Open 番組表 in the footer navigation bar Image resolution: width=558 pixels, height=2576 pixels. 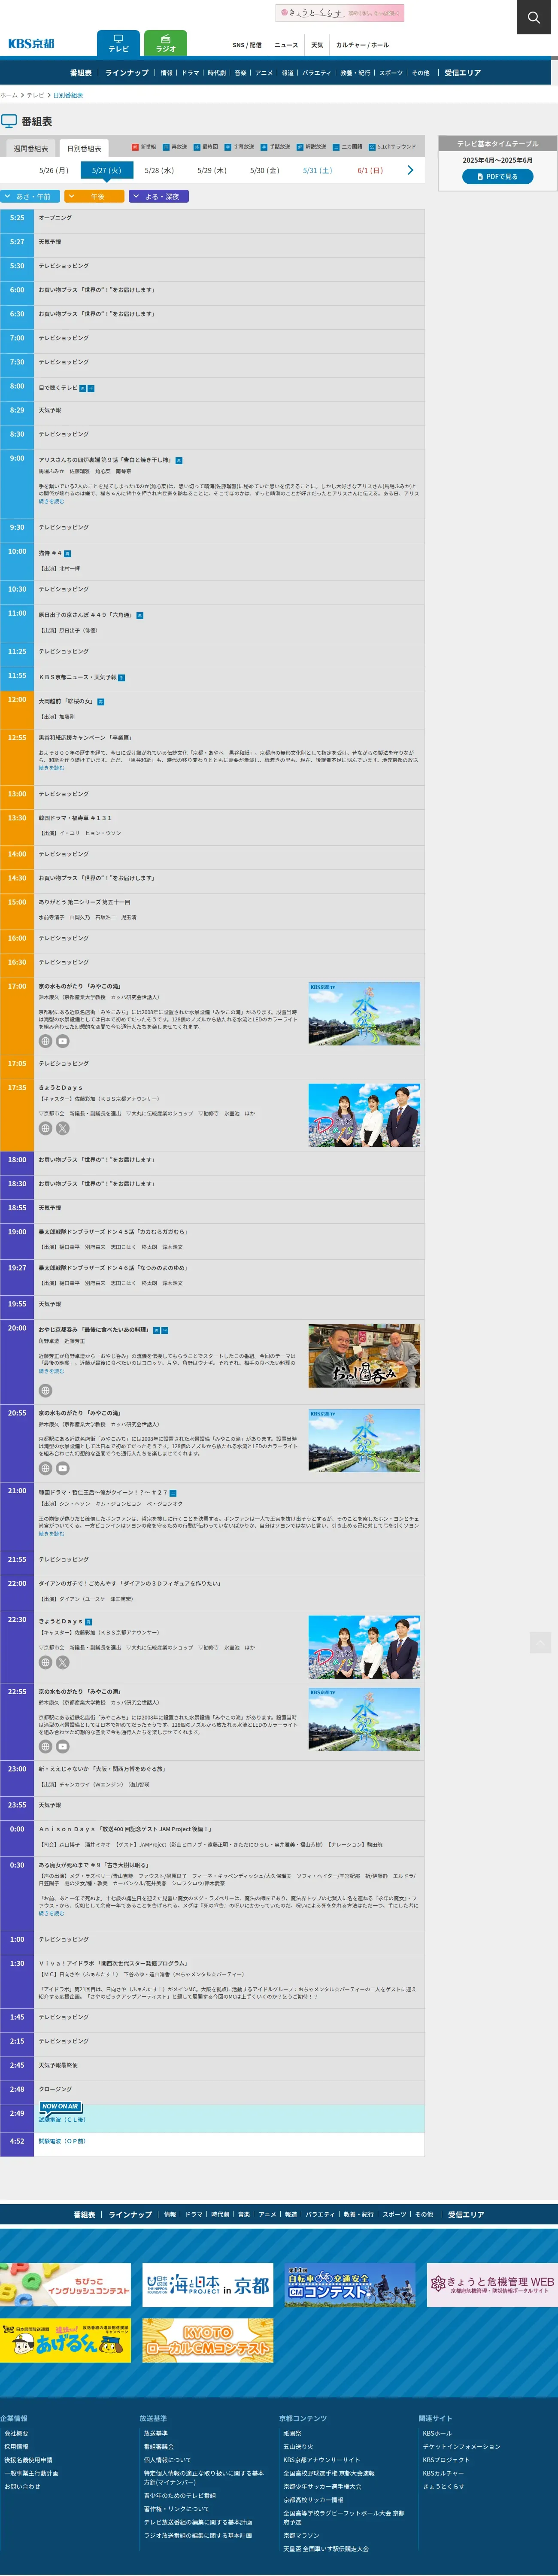click(x=84, y=2214)
